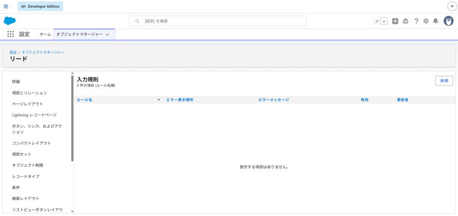Follow the 設定 breadcrumb link
458x216 pixels.
click(13, 52)
